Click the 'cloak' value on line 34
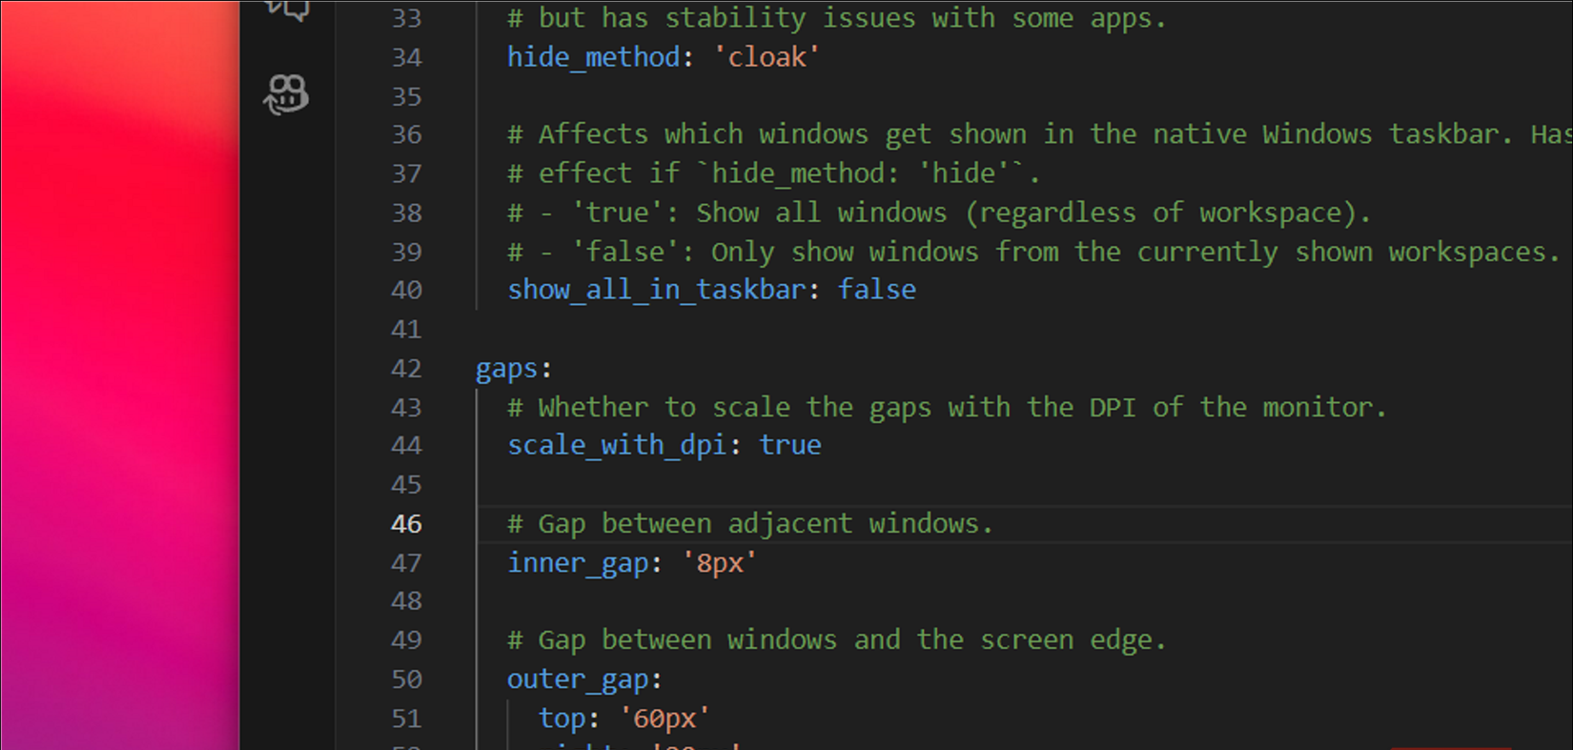Image resolution: width=1573 pixels, height=750 pixels. click(766, 57)
